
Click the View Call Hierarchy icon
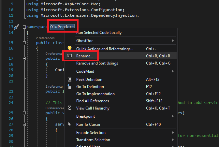[x=69, y=108]
